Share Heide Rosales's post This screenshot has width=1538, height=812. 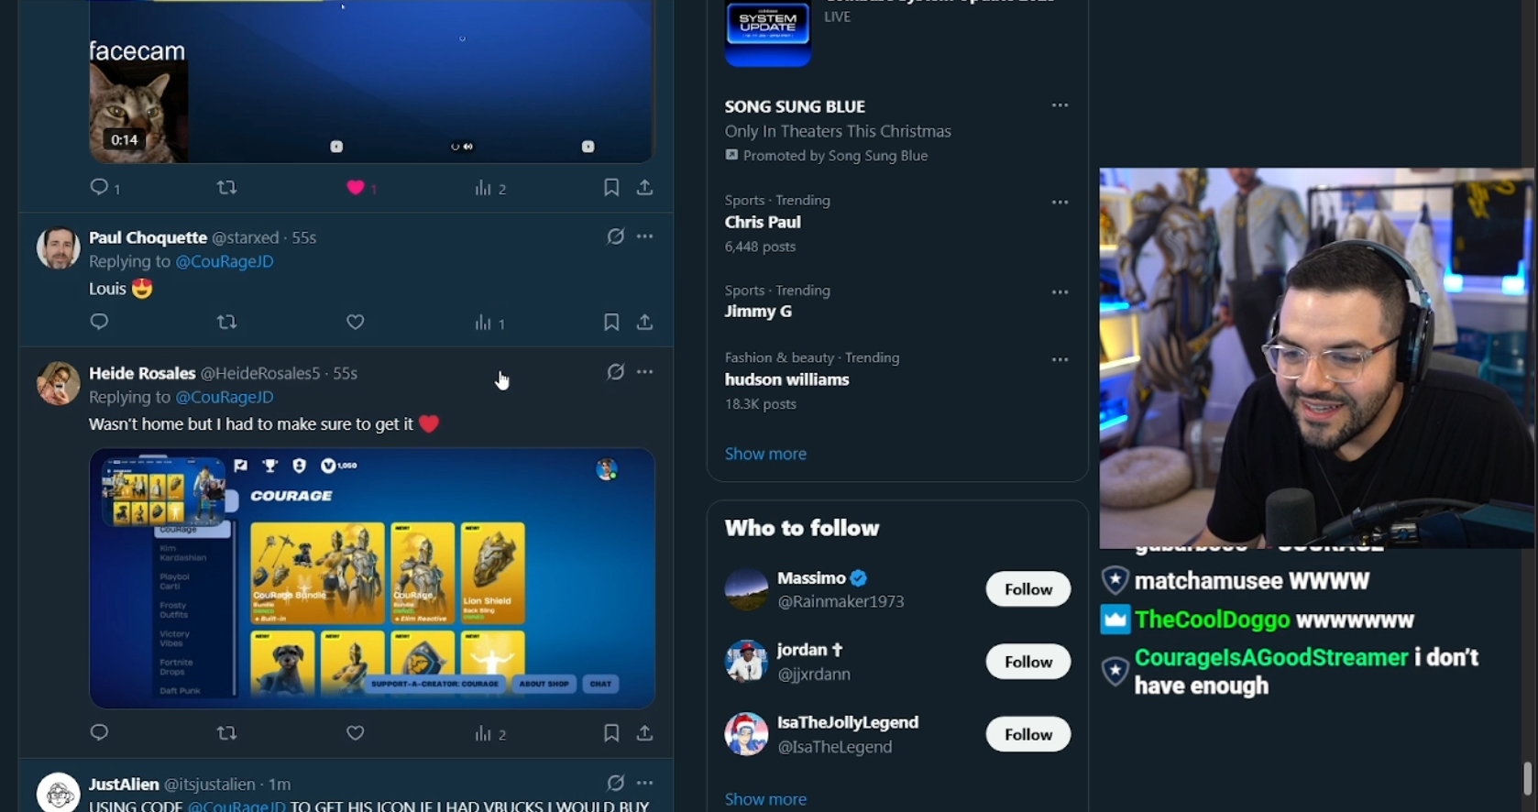(645, 732)
